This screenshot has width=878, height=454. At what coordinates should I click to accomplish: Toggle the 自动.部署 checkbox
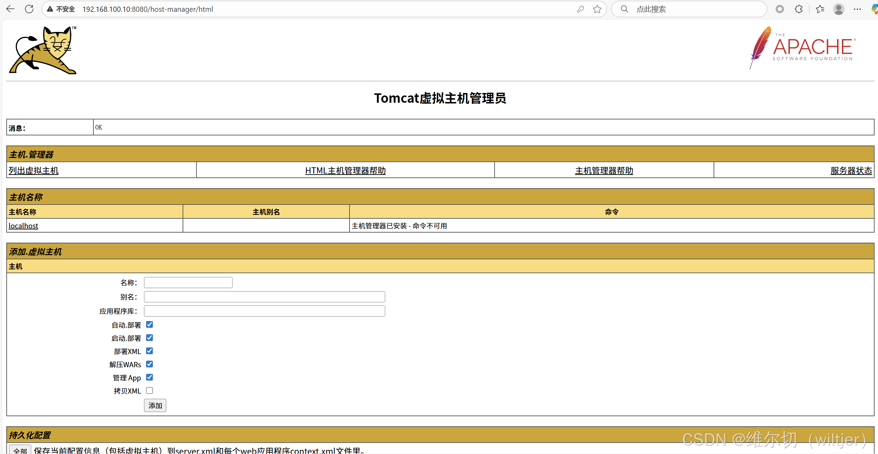point(150,325)
